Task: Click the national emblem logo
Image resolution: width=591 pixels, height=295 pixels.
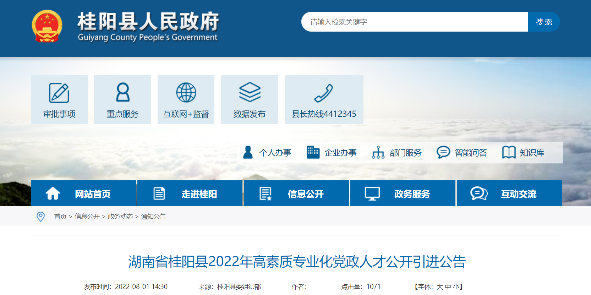Action: tap(47, 26)
